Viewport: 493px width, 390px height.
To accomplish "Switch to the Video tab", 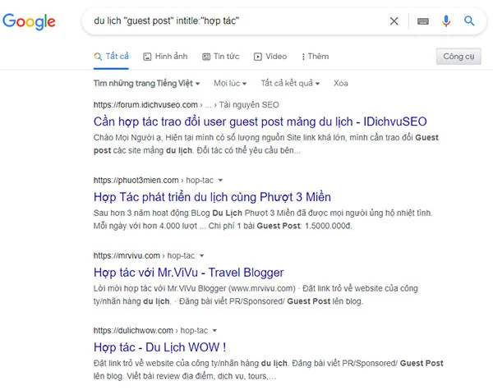I will tap(270, 57).
